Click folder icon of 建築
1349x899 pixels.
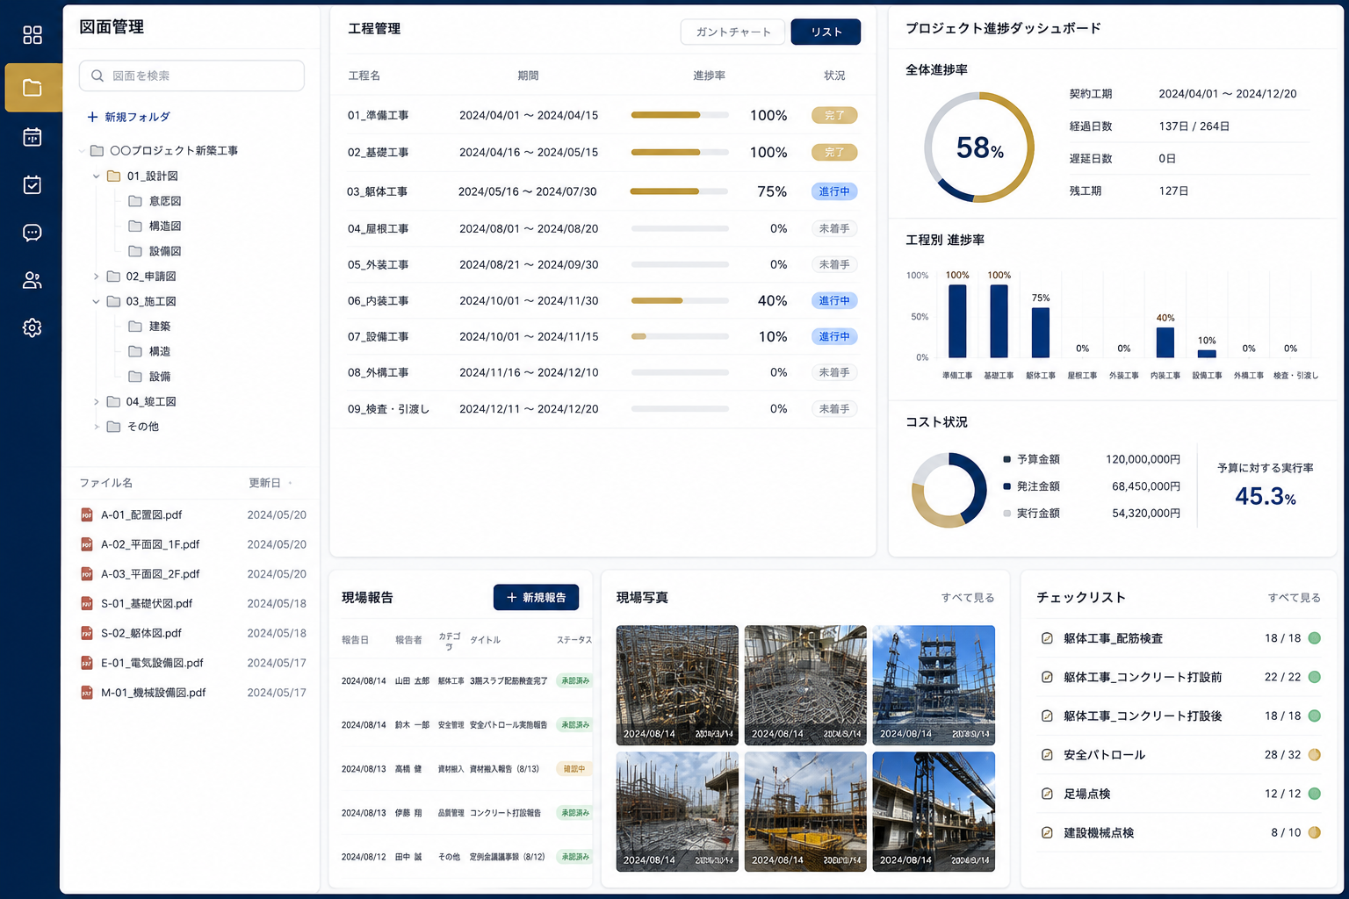point(135,327)
